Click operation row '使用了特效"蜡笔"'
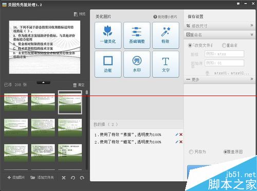Image resolution: width=257 pixels, height=191 pixels. (x=127, y=142)
